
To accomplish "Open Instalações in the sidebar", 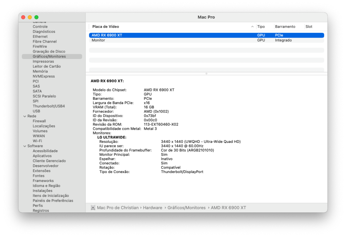I will pos(43,191).
